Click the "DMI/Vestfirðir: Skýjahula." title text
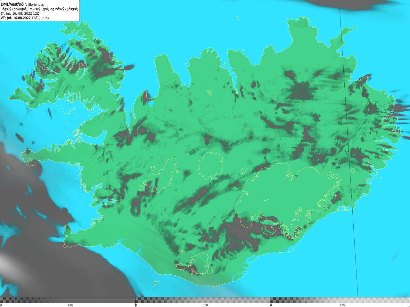 pyautogui.click(x=22, y=4)
